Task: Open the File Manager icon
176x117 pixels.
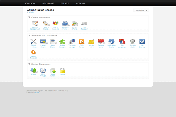Action: (84, 24)
